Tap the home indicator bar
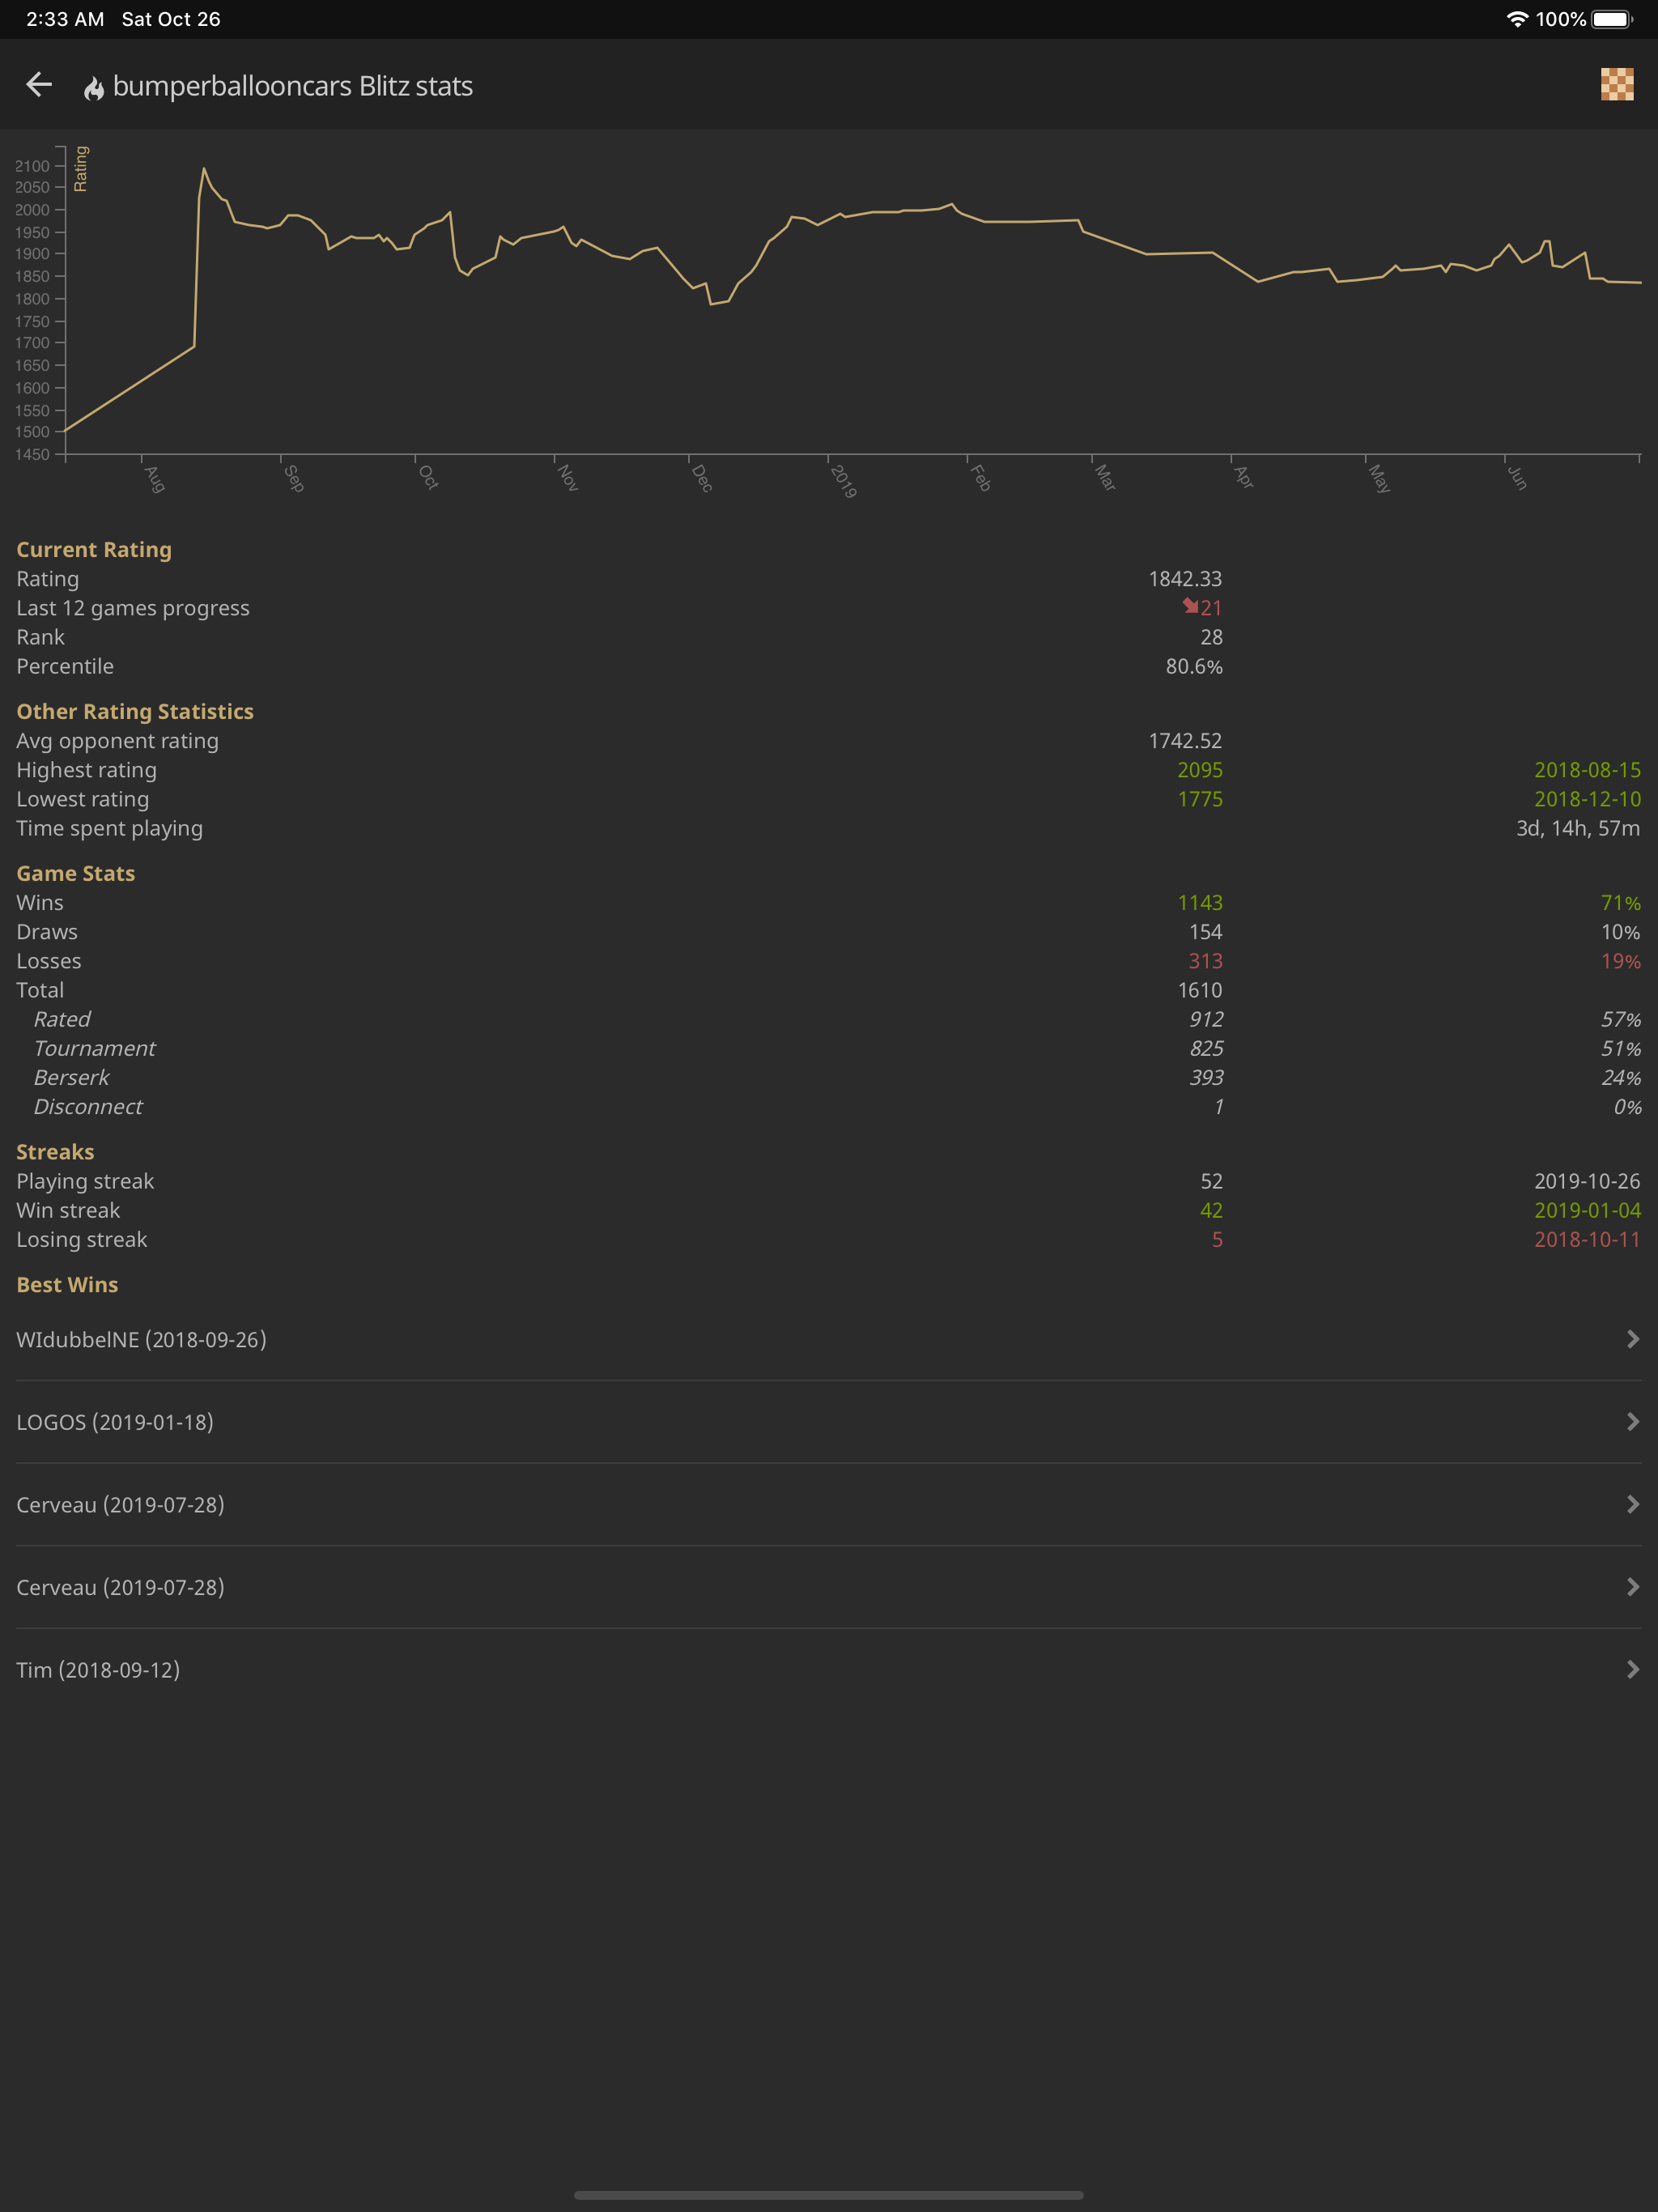Viewport: 1658px width, 2212px height. (828, 2195)
